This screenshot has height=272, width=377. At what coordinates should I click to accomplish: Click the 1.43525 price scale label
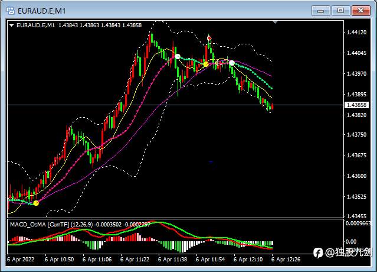(x=357, y=197)
